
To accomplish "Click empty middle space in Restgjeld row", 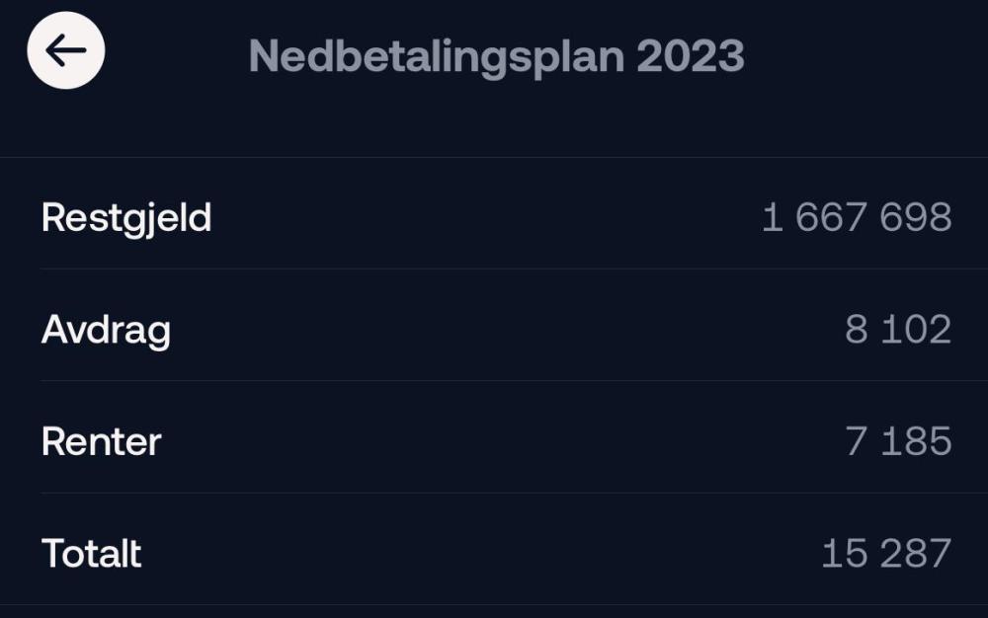I will click(484, 217).
